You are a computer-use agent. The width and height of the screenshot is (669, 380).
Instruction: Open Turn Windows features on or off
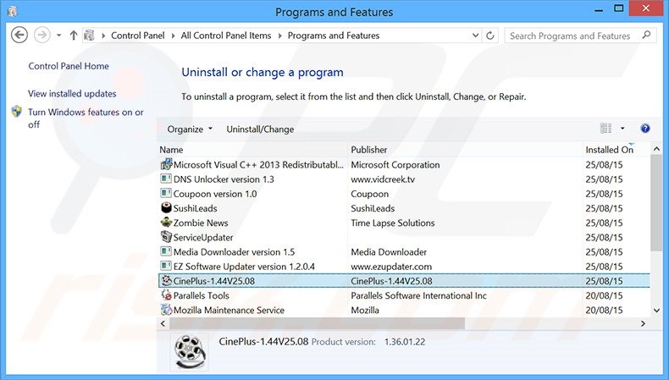click(x=86, y=118)
